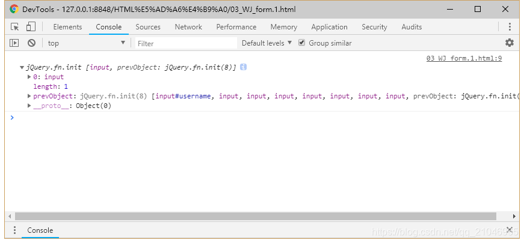Open source link 03_WJ_form.1.html:9
This screenshot has width=524, height=243.
coord(464,58)
